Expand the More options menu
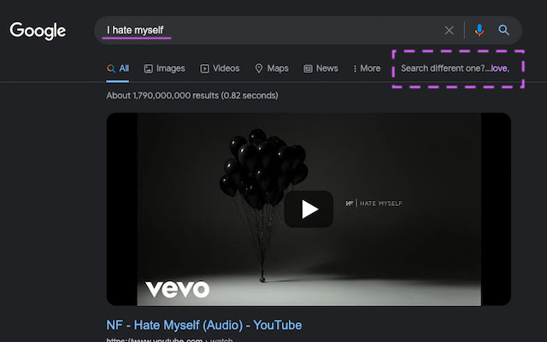This screenshot has width=547, height=342. pyautogui.click(x=367, y=68)
